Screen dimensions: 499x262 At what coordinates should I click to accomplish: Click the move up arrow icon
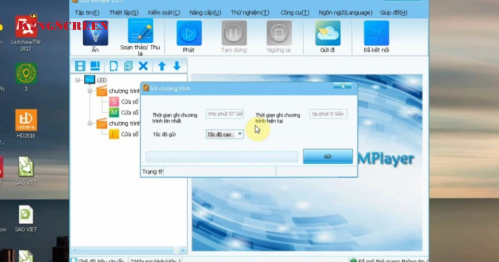coord(162,66)
